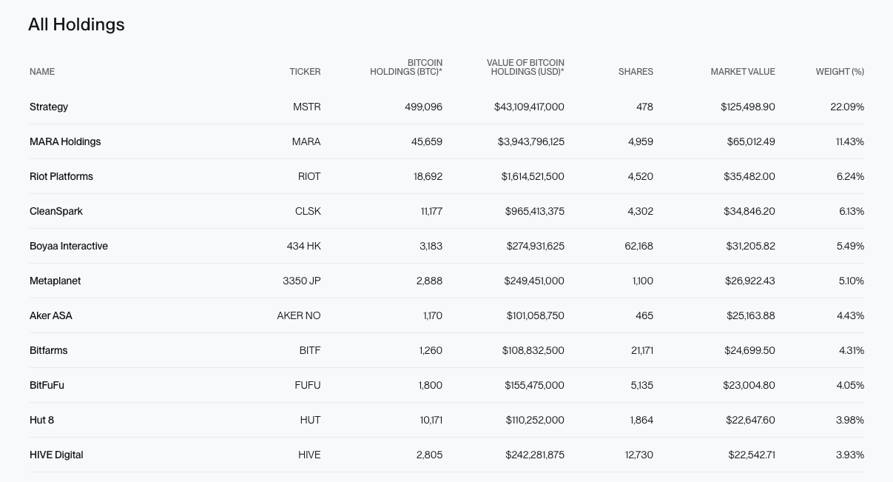Click the TICKER column header

[305, 72]
